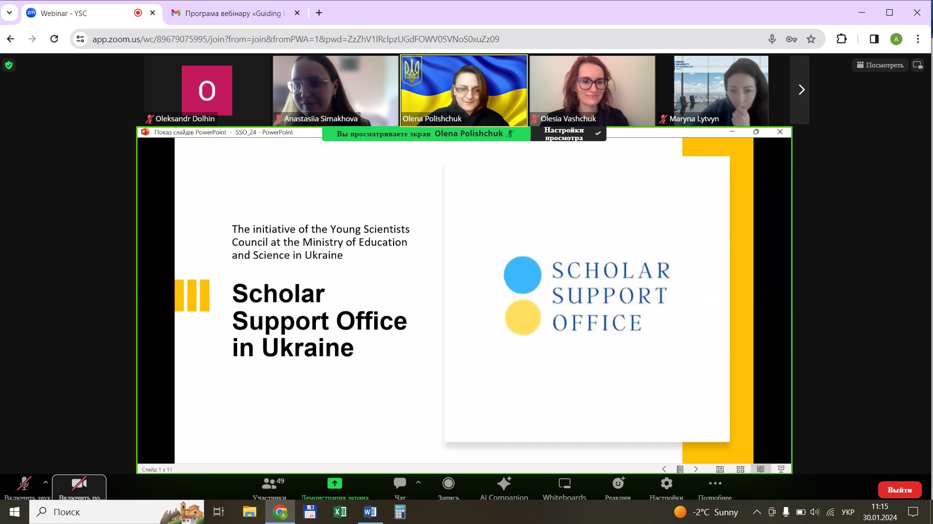The height and width of the screenshot is (524, 933).
Task: Open PowerPoint slide navigation menu icon
Action: pyautogui.click(x=680, y=469)
